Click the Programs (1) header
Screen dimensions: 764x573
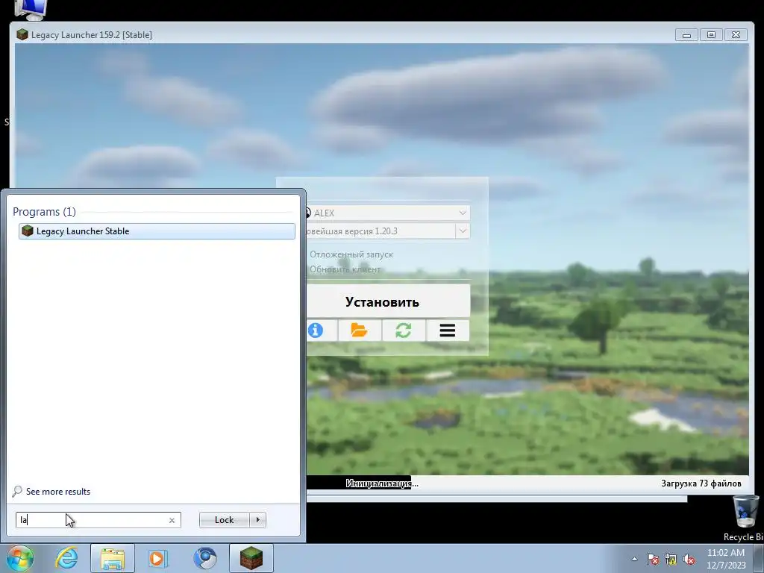coord(44,211)
